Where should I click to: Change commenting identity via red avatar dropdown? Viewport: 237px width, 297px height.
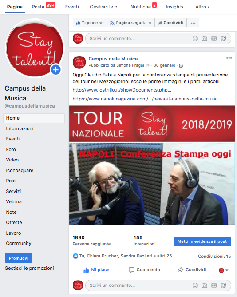tap(223, 270)
